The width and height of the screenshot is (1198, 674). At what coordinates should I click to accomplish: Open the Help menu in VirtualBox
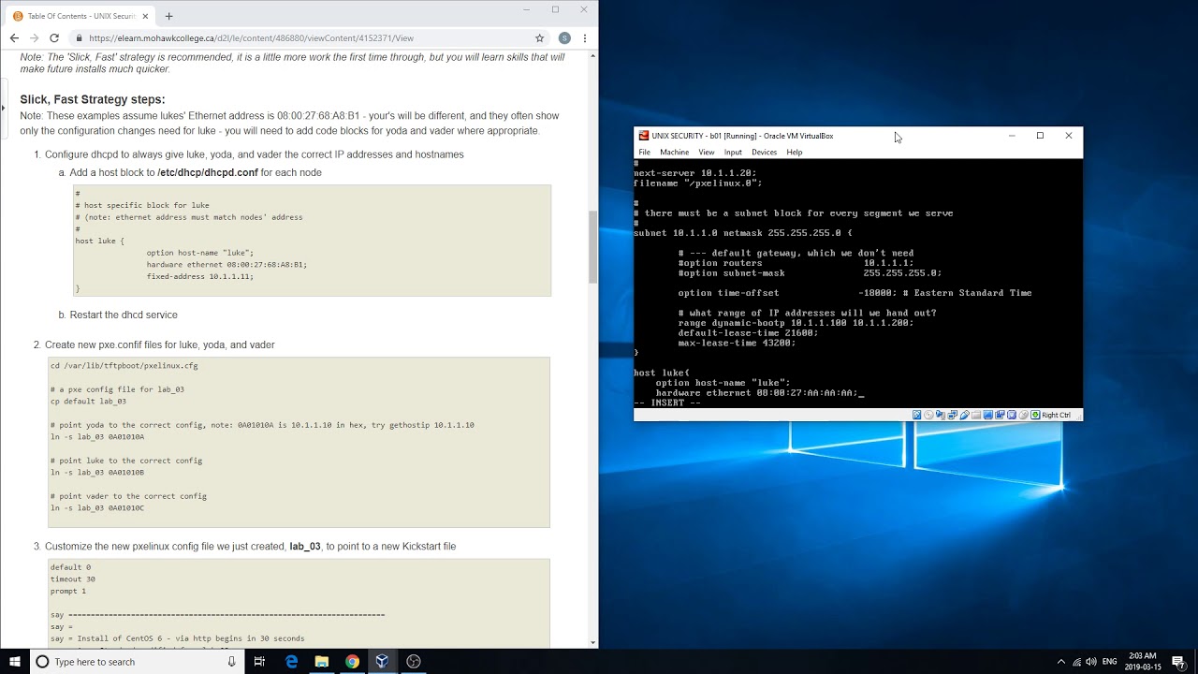coord(795,152)
